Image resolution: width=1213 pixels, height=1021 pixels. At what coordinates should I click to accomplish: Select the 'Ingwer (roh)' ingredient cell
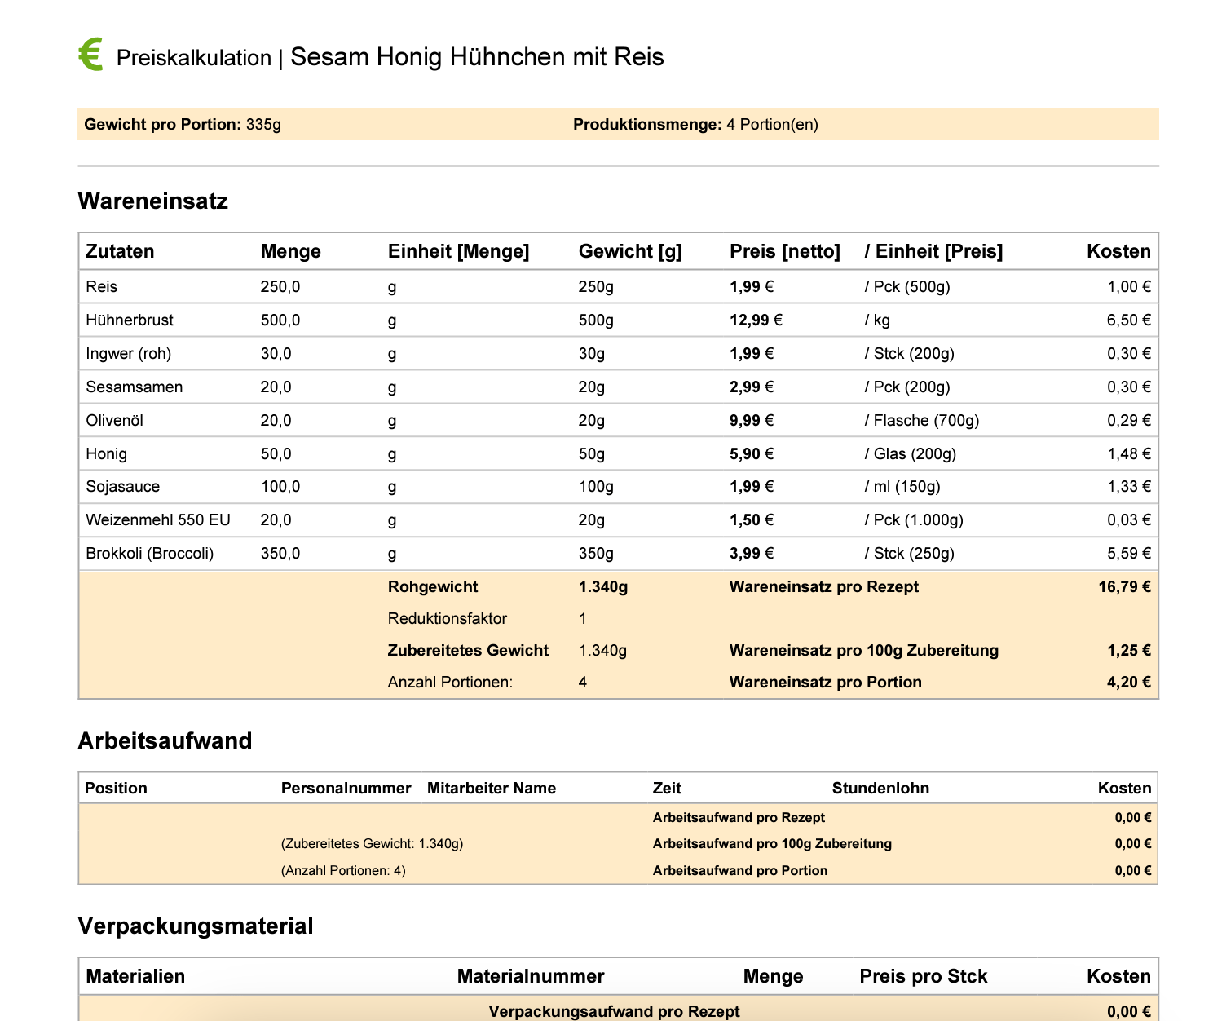pyautogui.click(x=129, y=354)
